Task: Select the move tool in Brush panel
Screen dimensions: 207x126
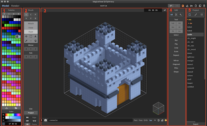Action: click(x=26, y=37)
